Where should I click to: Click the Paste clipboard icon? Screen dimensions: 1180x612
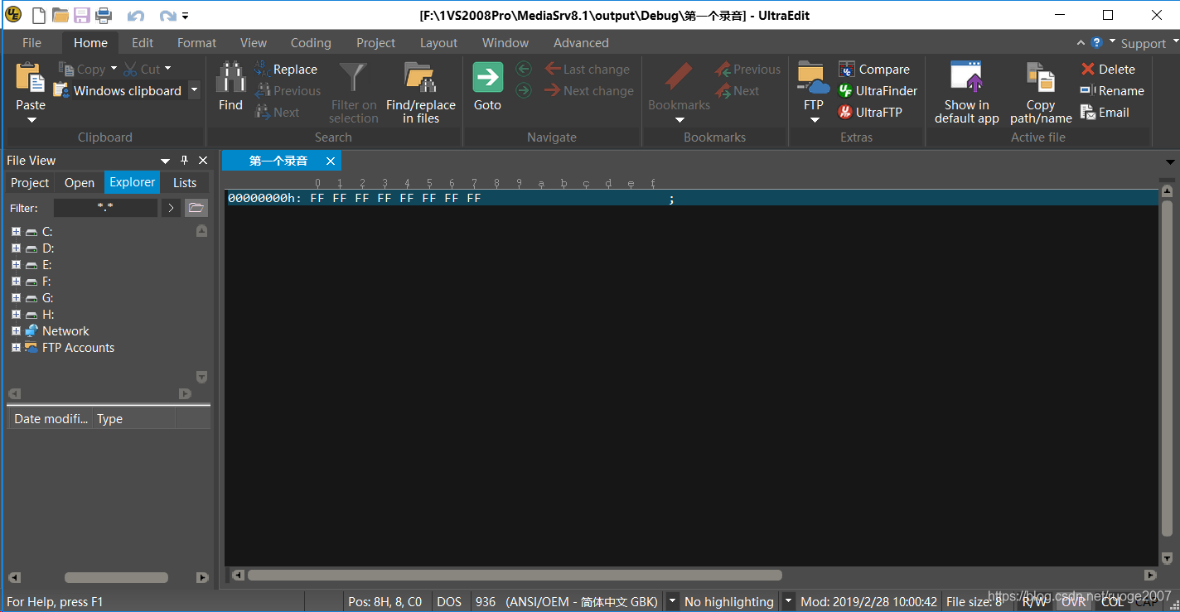(x=31, y=78)
